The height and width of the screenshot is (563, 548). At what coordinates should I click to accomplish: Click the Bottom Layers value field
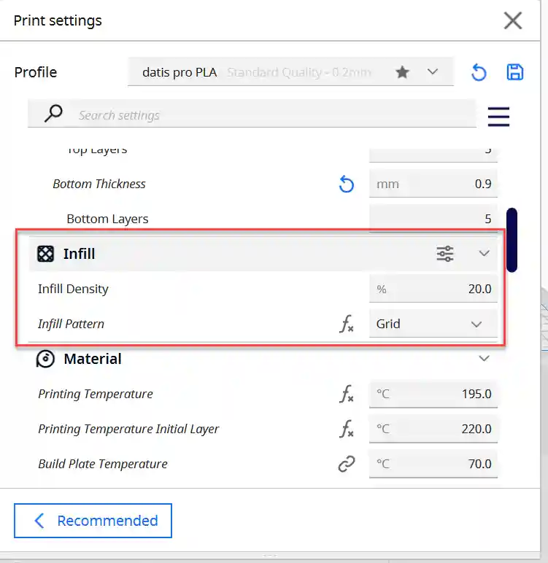click(433, 219)
